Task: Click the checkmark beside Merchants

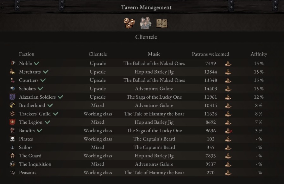Action: coord(46,72)
